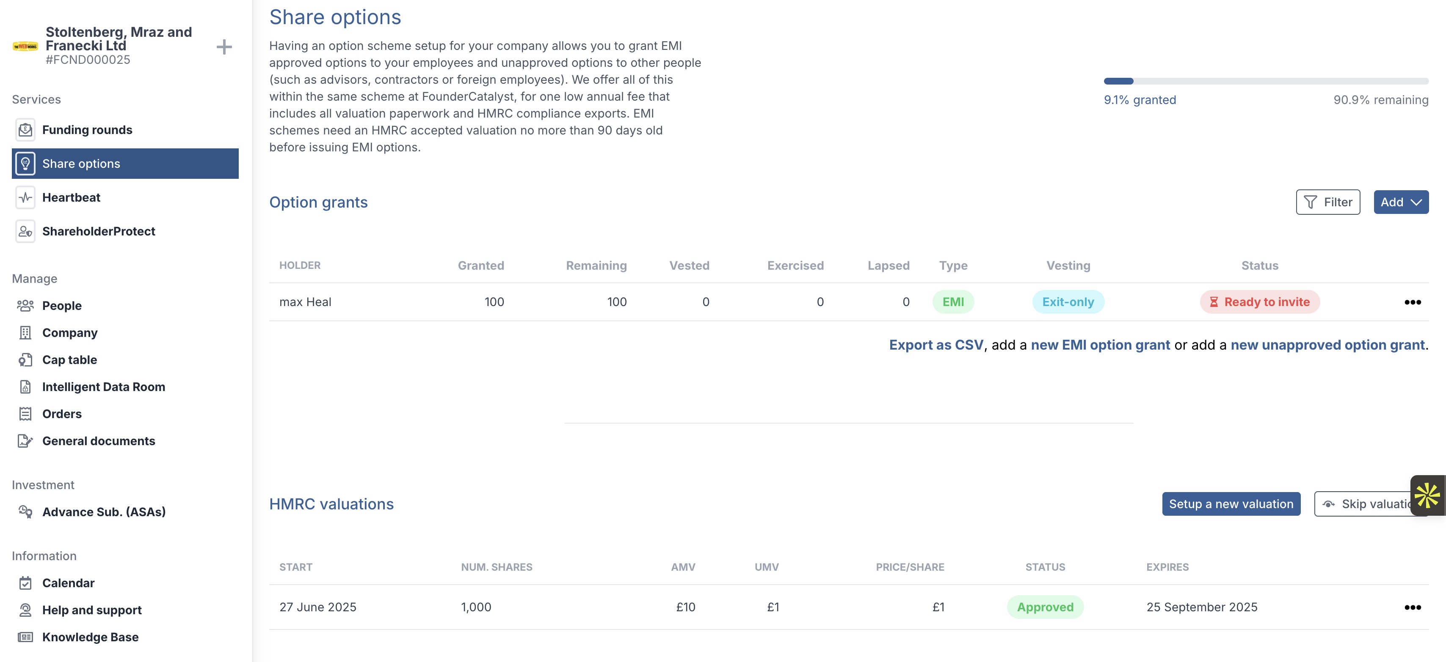Click the Exit-only vesting badge
Screen dimensions: 1446x662
[1068, 301]
